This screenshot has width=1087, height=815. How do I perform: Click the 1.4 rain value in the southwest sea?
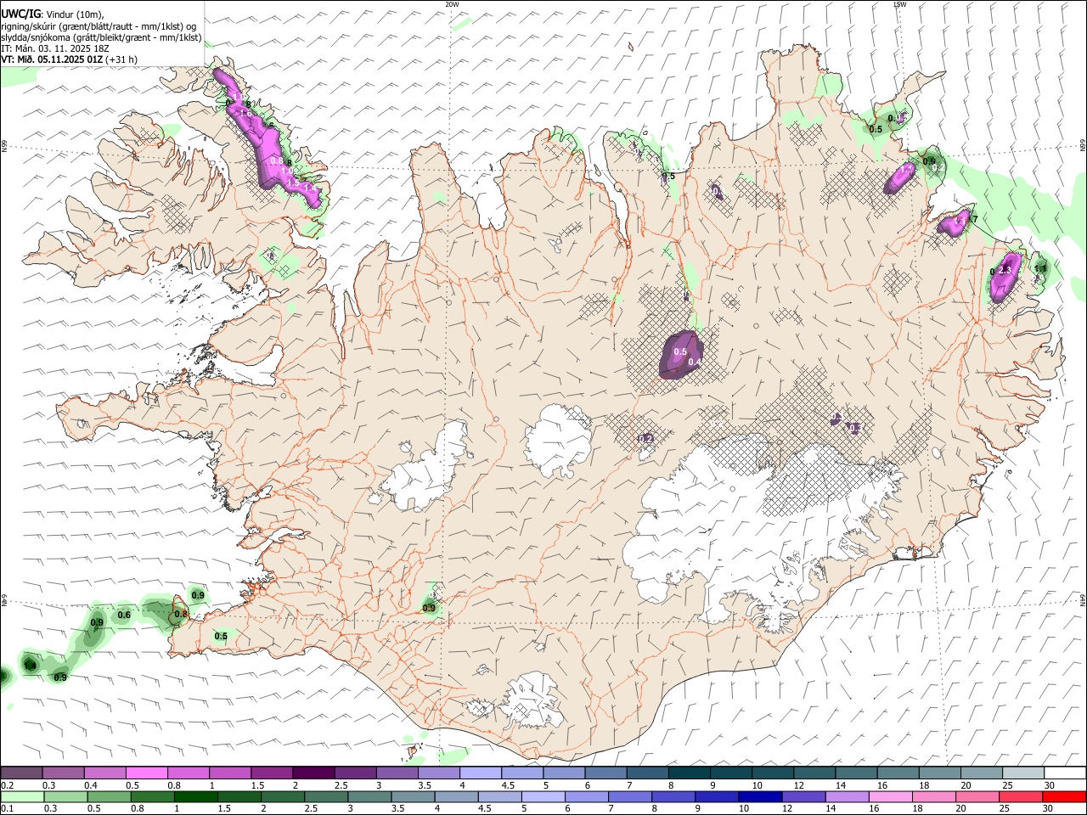click(x=30, y=666)
